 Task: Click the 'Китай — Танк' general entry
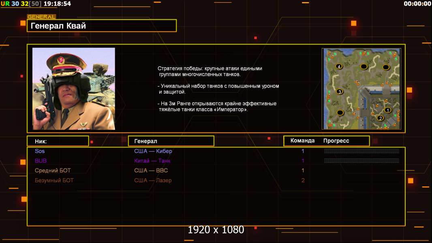152,161
